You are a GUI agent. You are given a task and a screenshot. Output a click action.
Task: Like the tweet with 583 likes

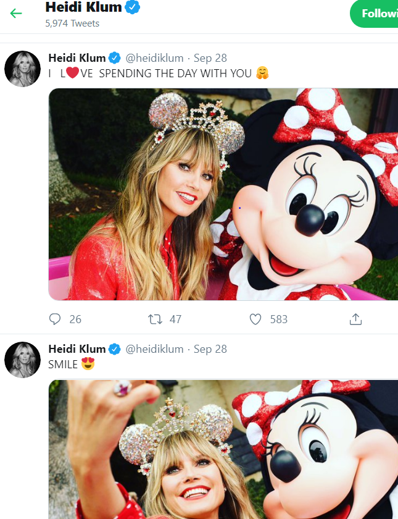255,319
